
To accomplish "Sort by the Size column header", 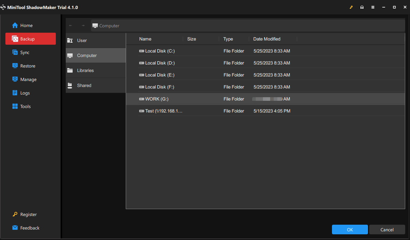I will tap(191, 39).
